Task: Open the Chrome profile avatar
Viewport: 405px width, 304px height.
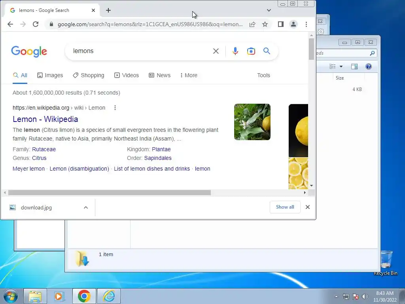Action: tap(293, 24)
